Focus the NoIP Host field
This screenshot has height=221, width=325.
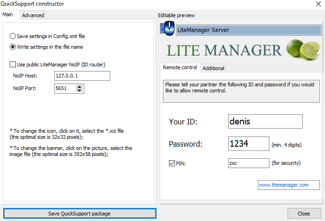click(x=82, y=76)
